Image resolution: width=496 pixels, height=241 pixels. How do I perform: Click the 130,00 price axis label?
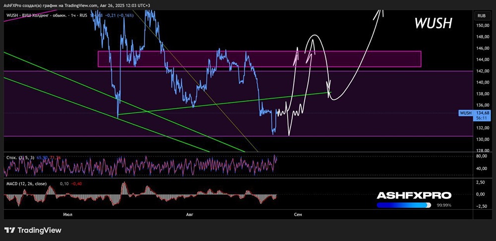pyautogui.click(x=482, y=139)
